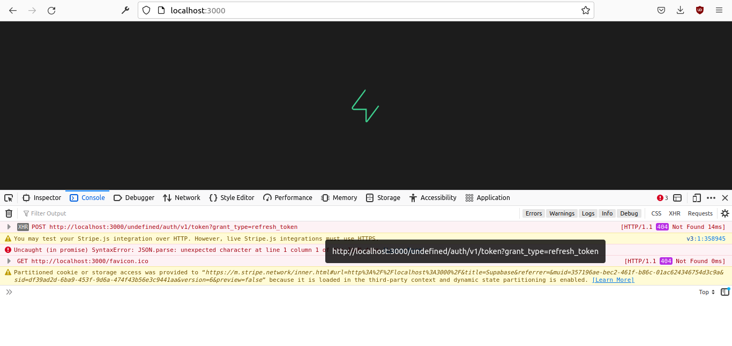732x346 pixels.
Task: Toggle the Warnings filter
Action: pos(562,213)
